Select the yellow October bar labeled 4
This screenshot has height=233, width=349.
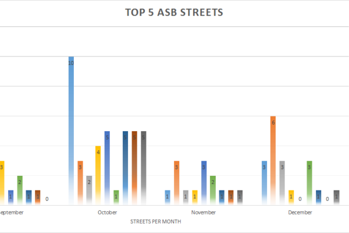point(98,175)
